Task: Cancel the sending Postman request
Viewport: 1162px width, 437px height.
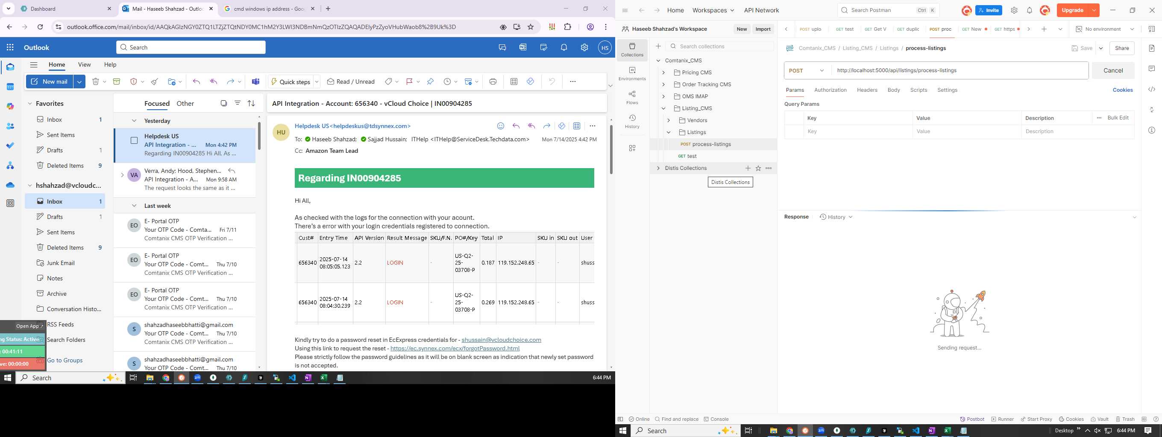Action: (x=1113, y=71)
